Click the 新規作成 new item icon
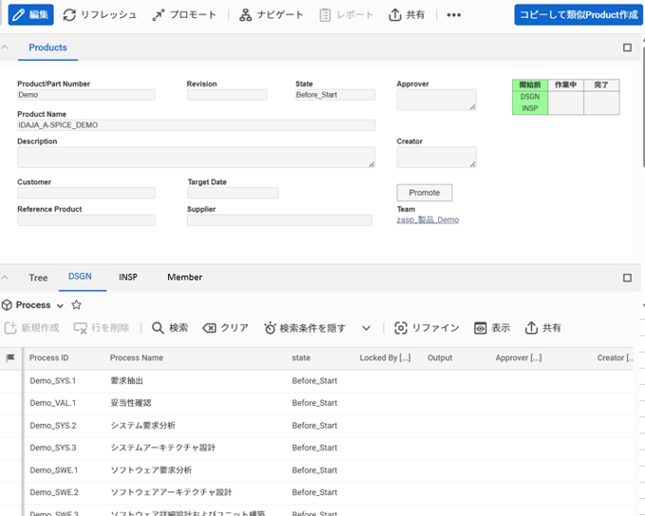This screenshot has height=516, width=645. coord(10,328)
